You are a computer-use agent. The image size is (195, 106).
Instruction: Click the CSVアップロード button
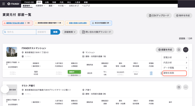pos(159,15)
